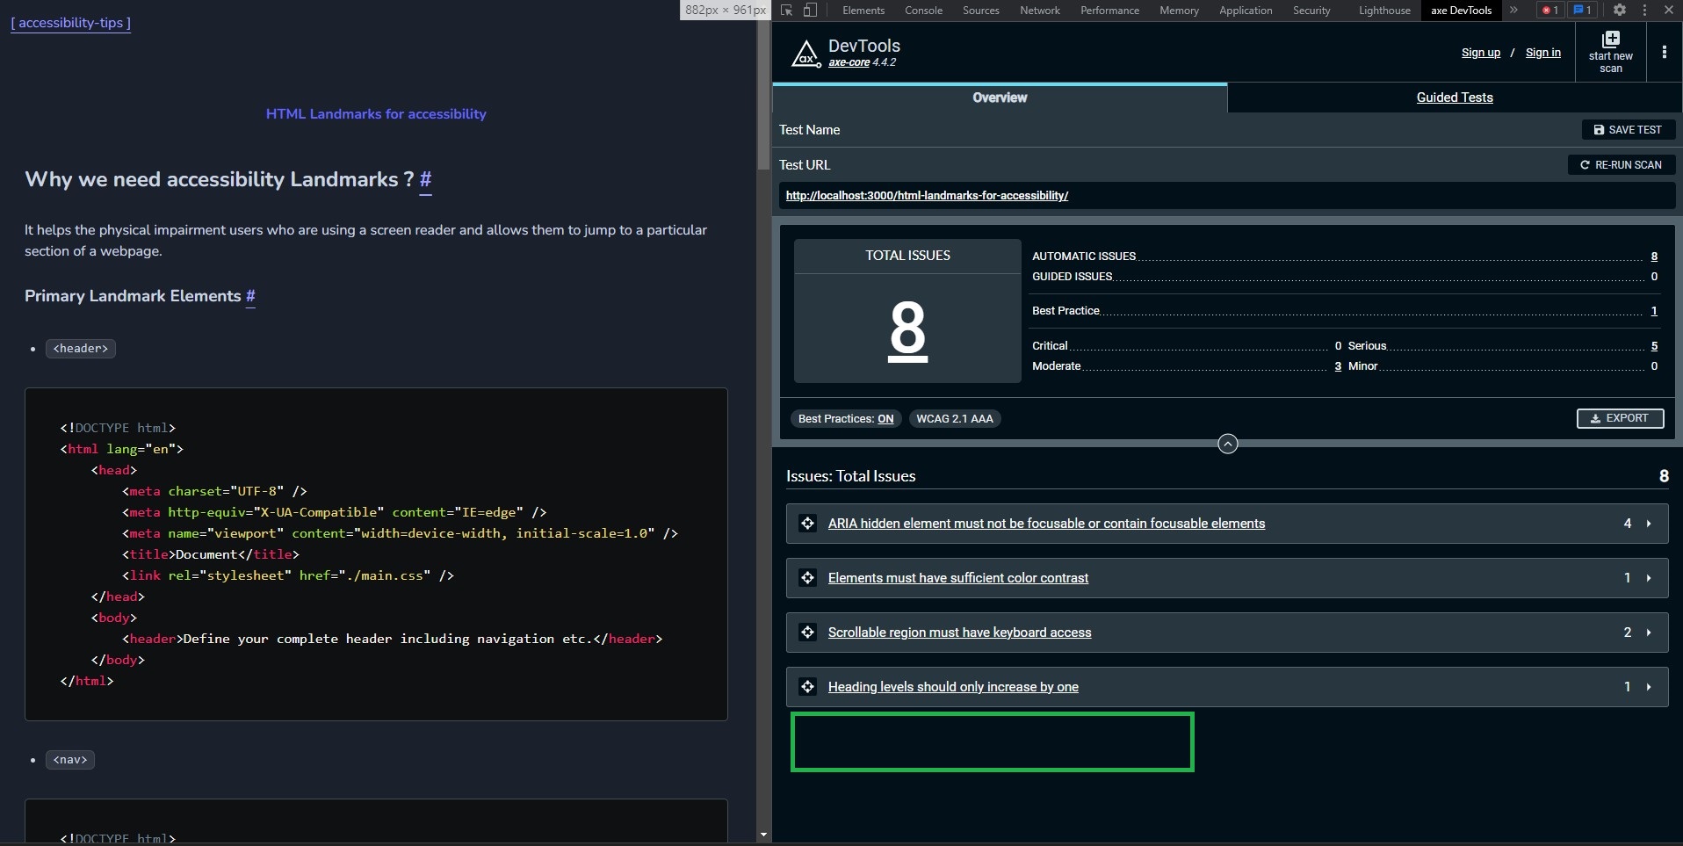Expand heading levels issue arrow
The width and height of the screenshot is (1683, 846).
click(1649, 687)
